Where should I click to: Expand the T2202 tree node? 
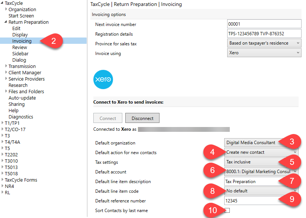[2, 154]
